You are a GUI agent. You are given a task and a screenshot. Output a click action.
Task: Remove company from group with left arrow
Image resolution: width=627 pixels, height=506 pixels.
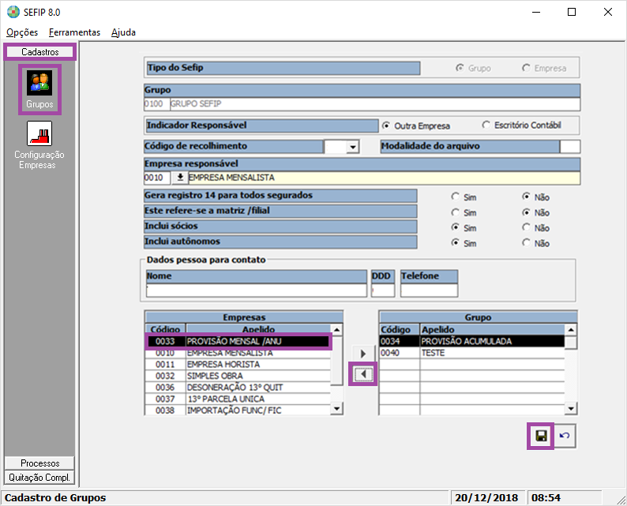(x=362, y=374)
